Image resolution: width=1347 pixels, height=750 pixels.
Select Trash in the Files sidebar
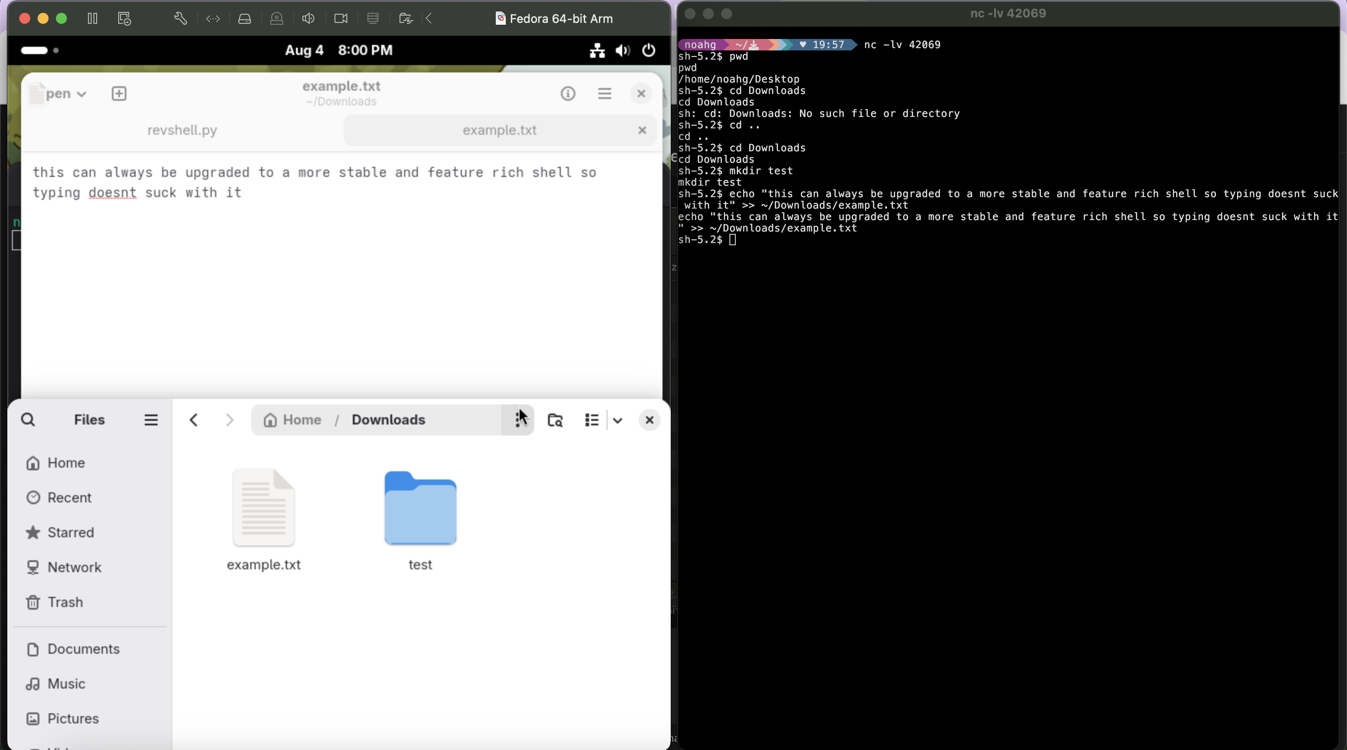click(64, 601)
